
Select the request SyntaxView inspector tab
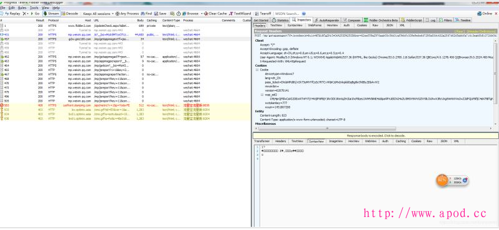295,25
